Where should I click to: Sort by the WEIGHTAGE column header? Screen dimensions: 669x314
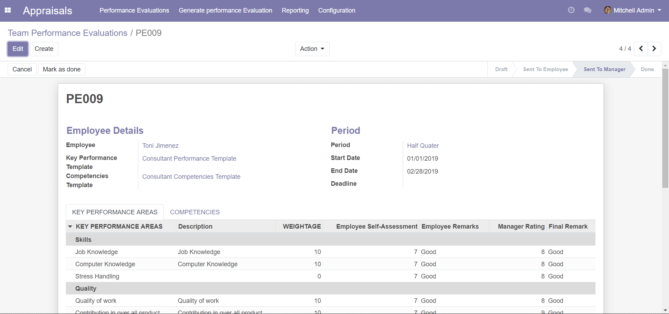click(302, 227)
